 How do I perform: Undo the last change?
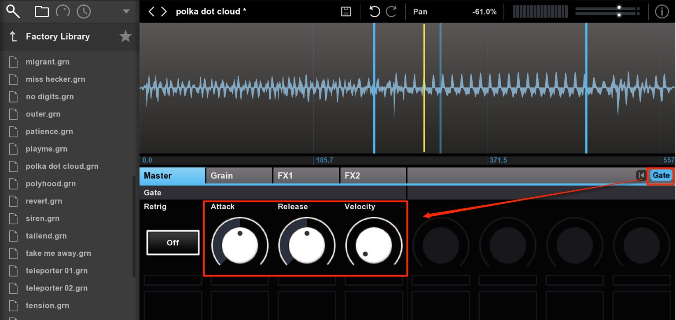(x=375, y=11)
